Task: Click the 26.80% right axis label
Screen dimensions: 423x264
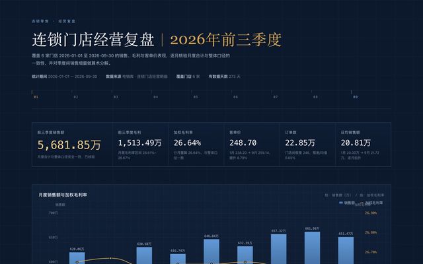Action: (371, 232)
